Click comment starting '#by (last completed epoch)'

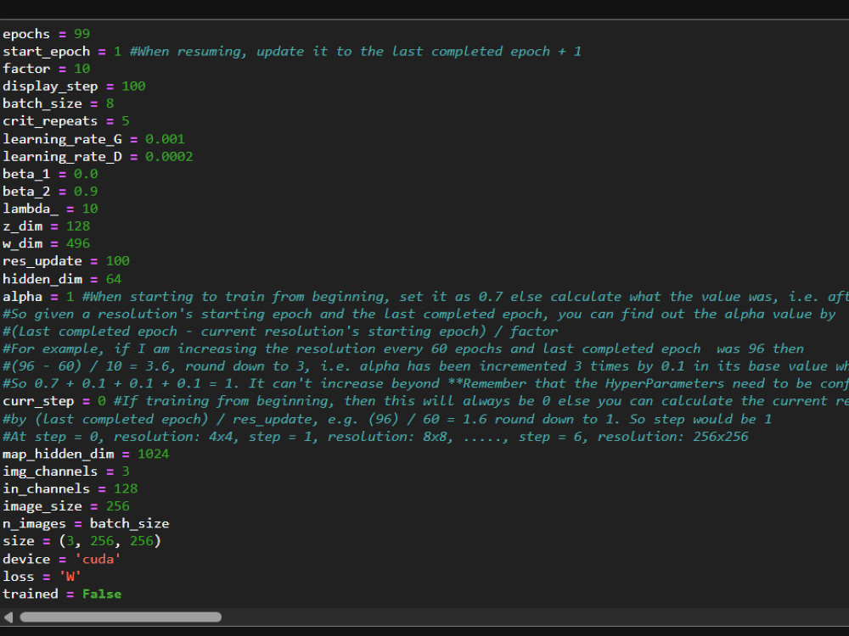387,419
